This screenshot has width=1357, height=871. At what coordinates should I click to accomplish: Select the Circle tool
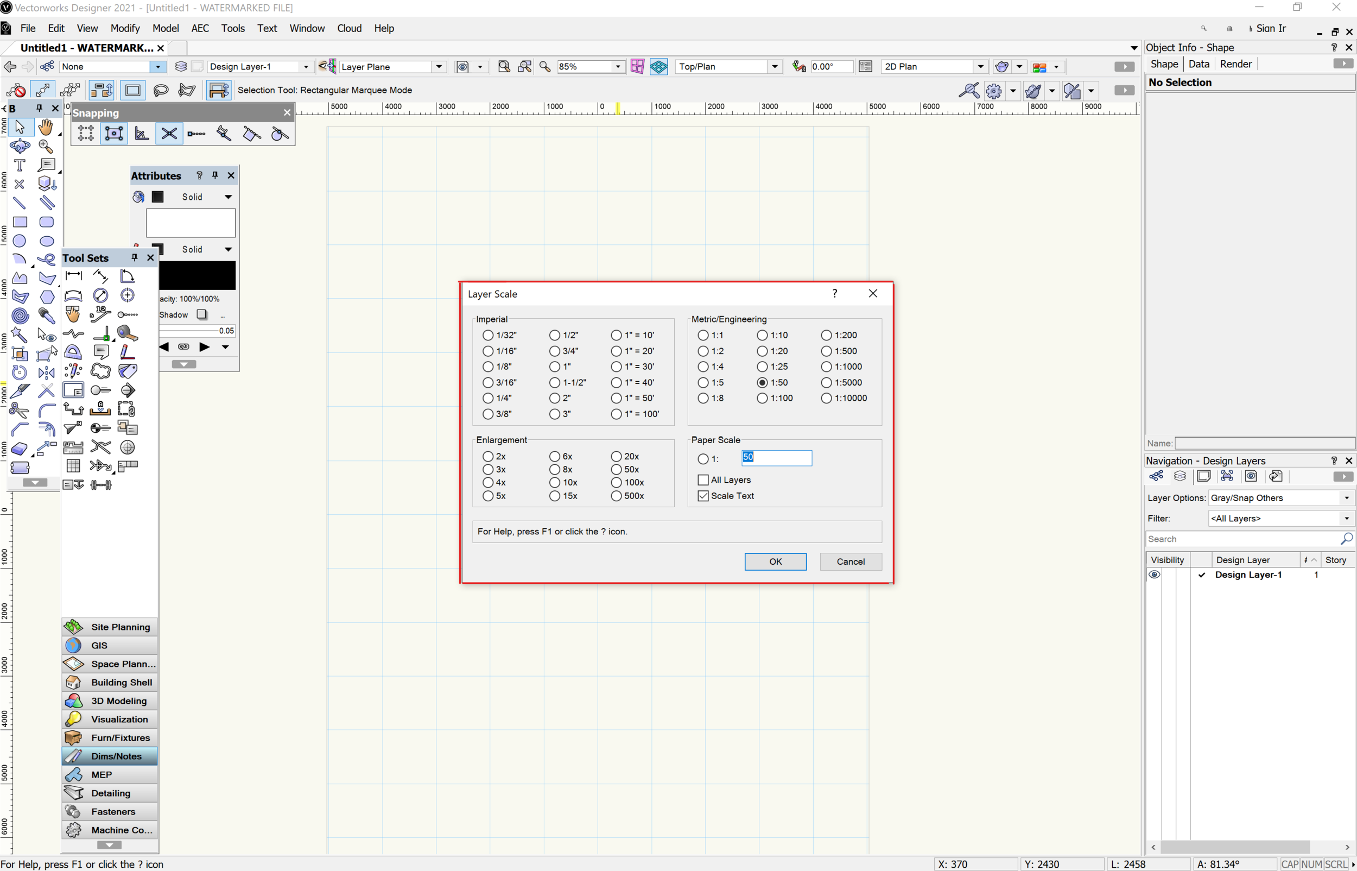[x=20, y=241]
